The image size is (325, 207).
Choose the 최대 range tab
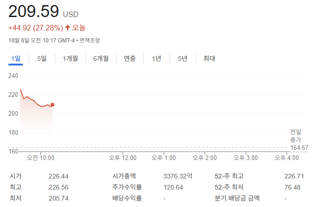coord(209,59)
